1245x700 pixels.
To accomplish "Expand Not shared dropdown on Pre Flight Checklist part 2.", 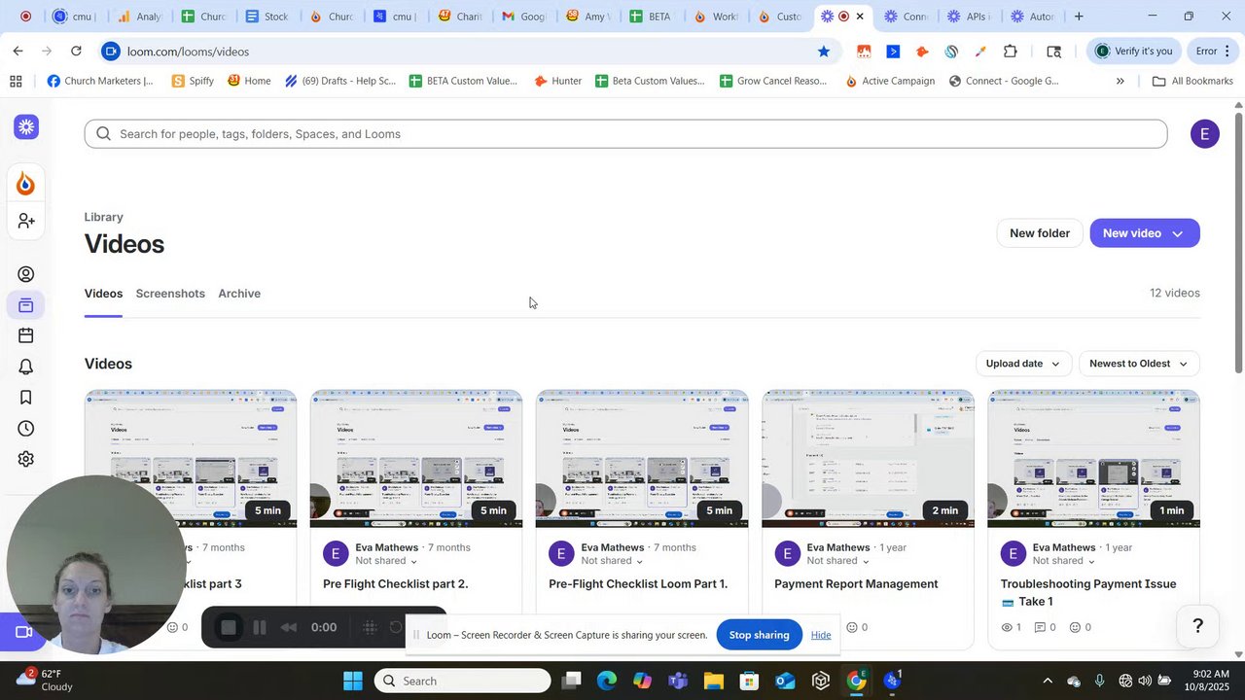I will pyautogui.click(x=386, y=561).
